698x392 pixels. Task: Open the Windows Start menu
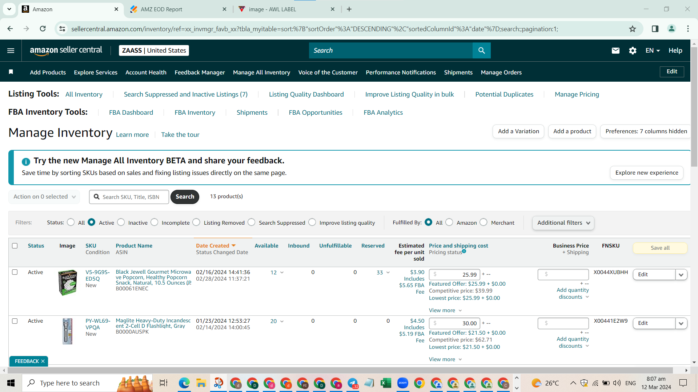click(11, 383)
